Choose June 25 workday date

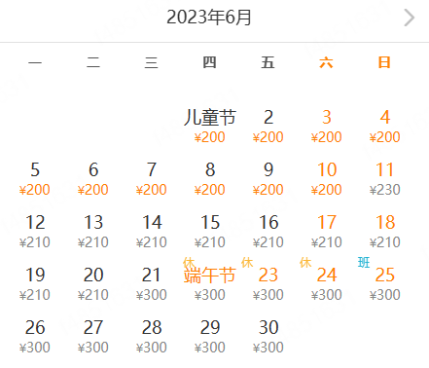click(385, 283)
